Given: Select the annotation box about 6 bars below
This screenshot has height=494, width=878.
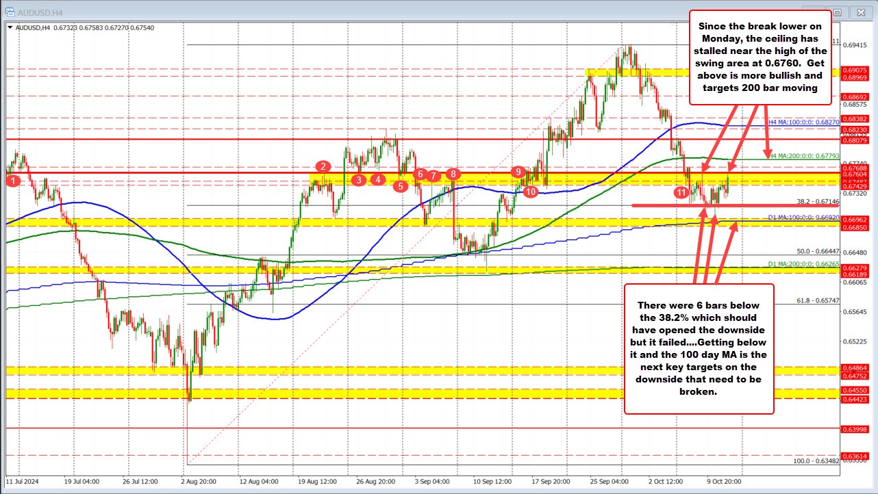Looking at the screenshot, I should [699, 348].
